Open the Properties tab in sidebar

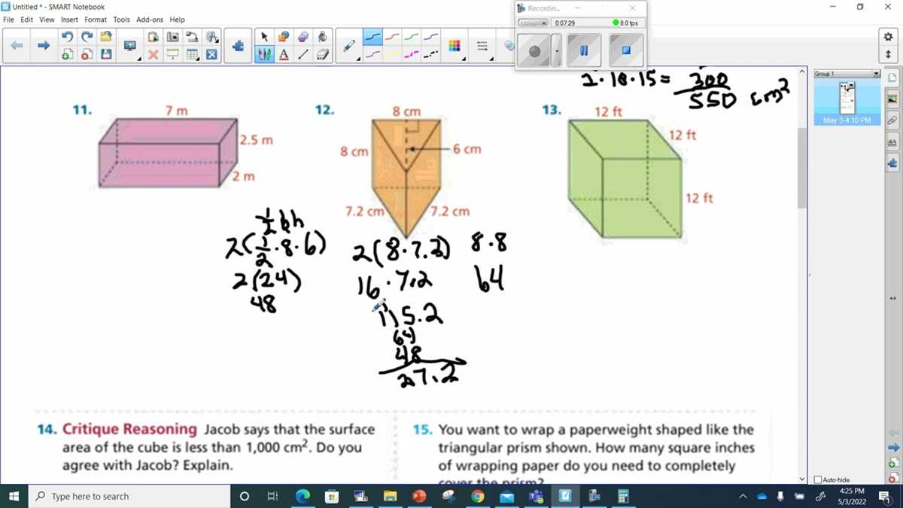[892, 141]
